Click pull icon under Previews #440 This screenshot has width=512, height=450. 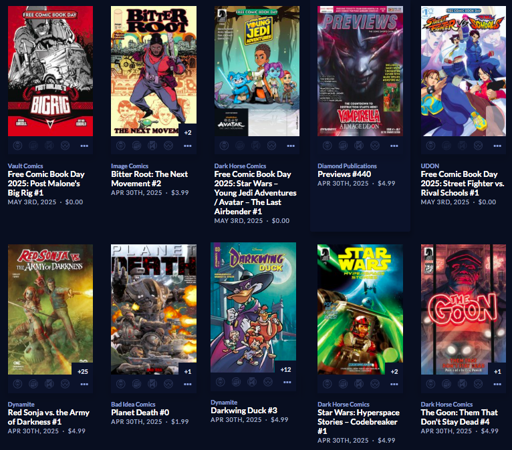coord(327,146)
